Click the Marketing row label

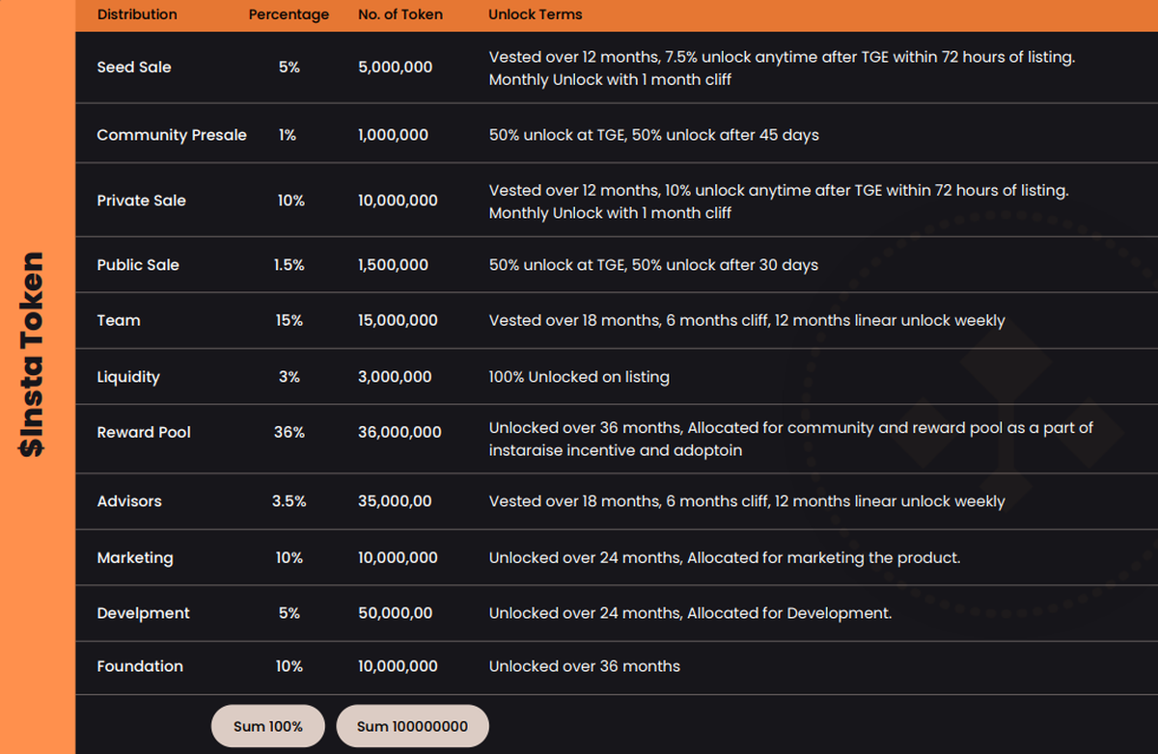135,557
